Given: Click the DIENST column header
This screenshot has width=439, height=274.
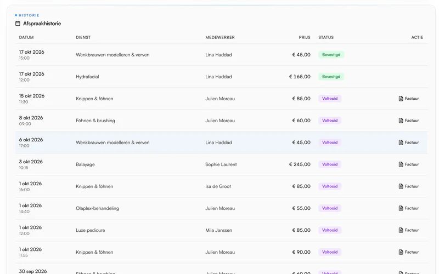Looking at the screenshot, I should pos(83,37).
